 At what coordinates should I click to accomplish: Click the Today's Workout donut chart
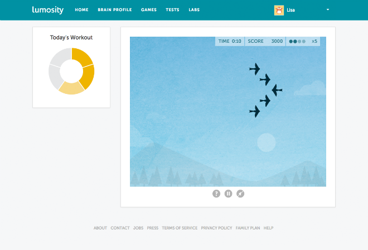click(71, 71)
